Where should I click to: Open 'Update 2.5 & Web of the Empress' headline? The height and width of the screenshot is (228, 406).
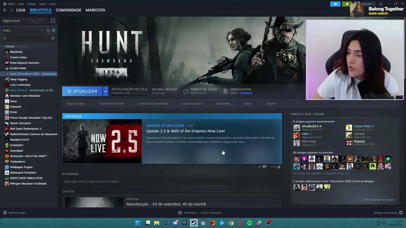[x=185, y=131]
